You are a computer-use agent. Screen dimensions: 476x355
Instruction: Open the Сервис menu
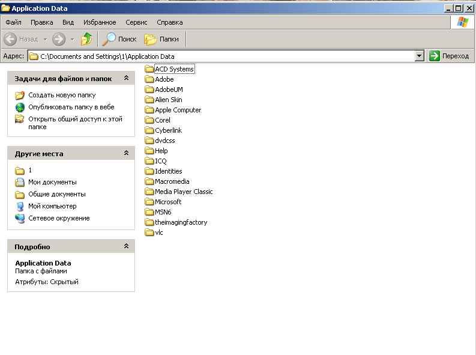136,22
